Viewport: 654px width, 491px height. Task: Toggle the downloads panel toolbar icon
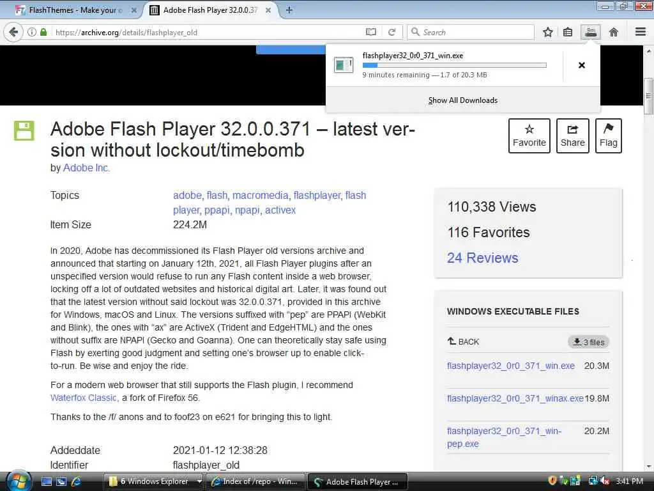pyautogui.click(x=591, y=32)
